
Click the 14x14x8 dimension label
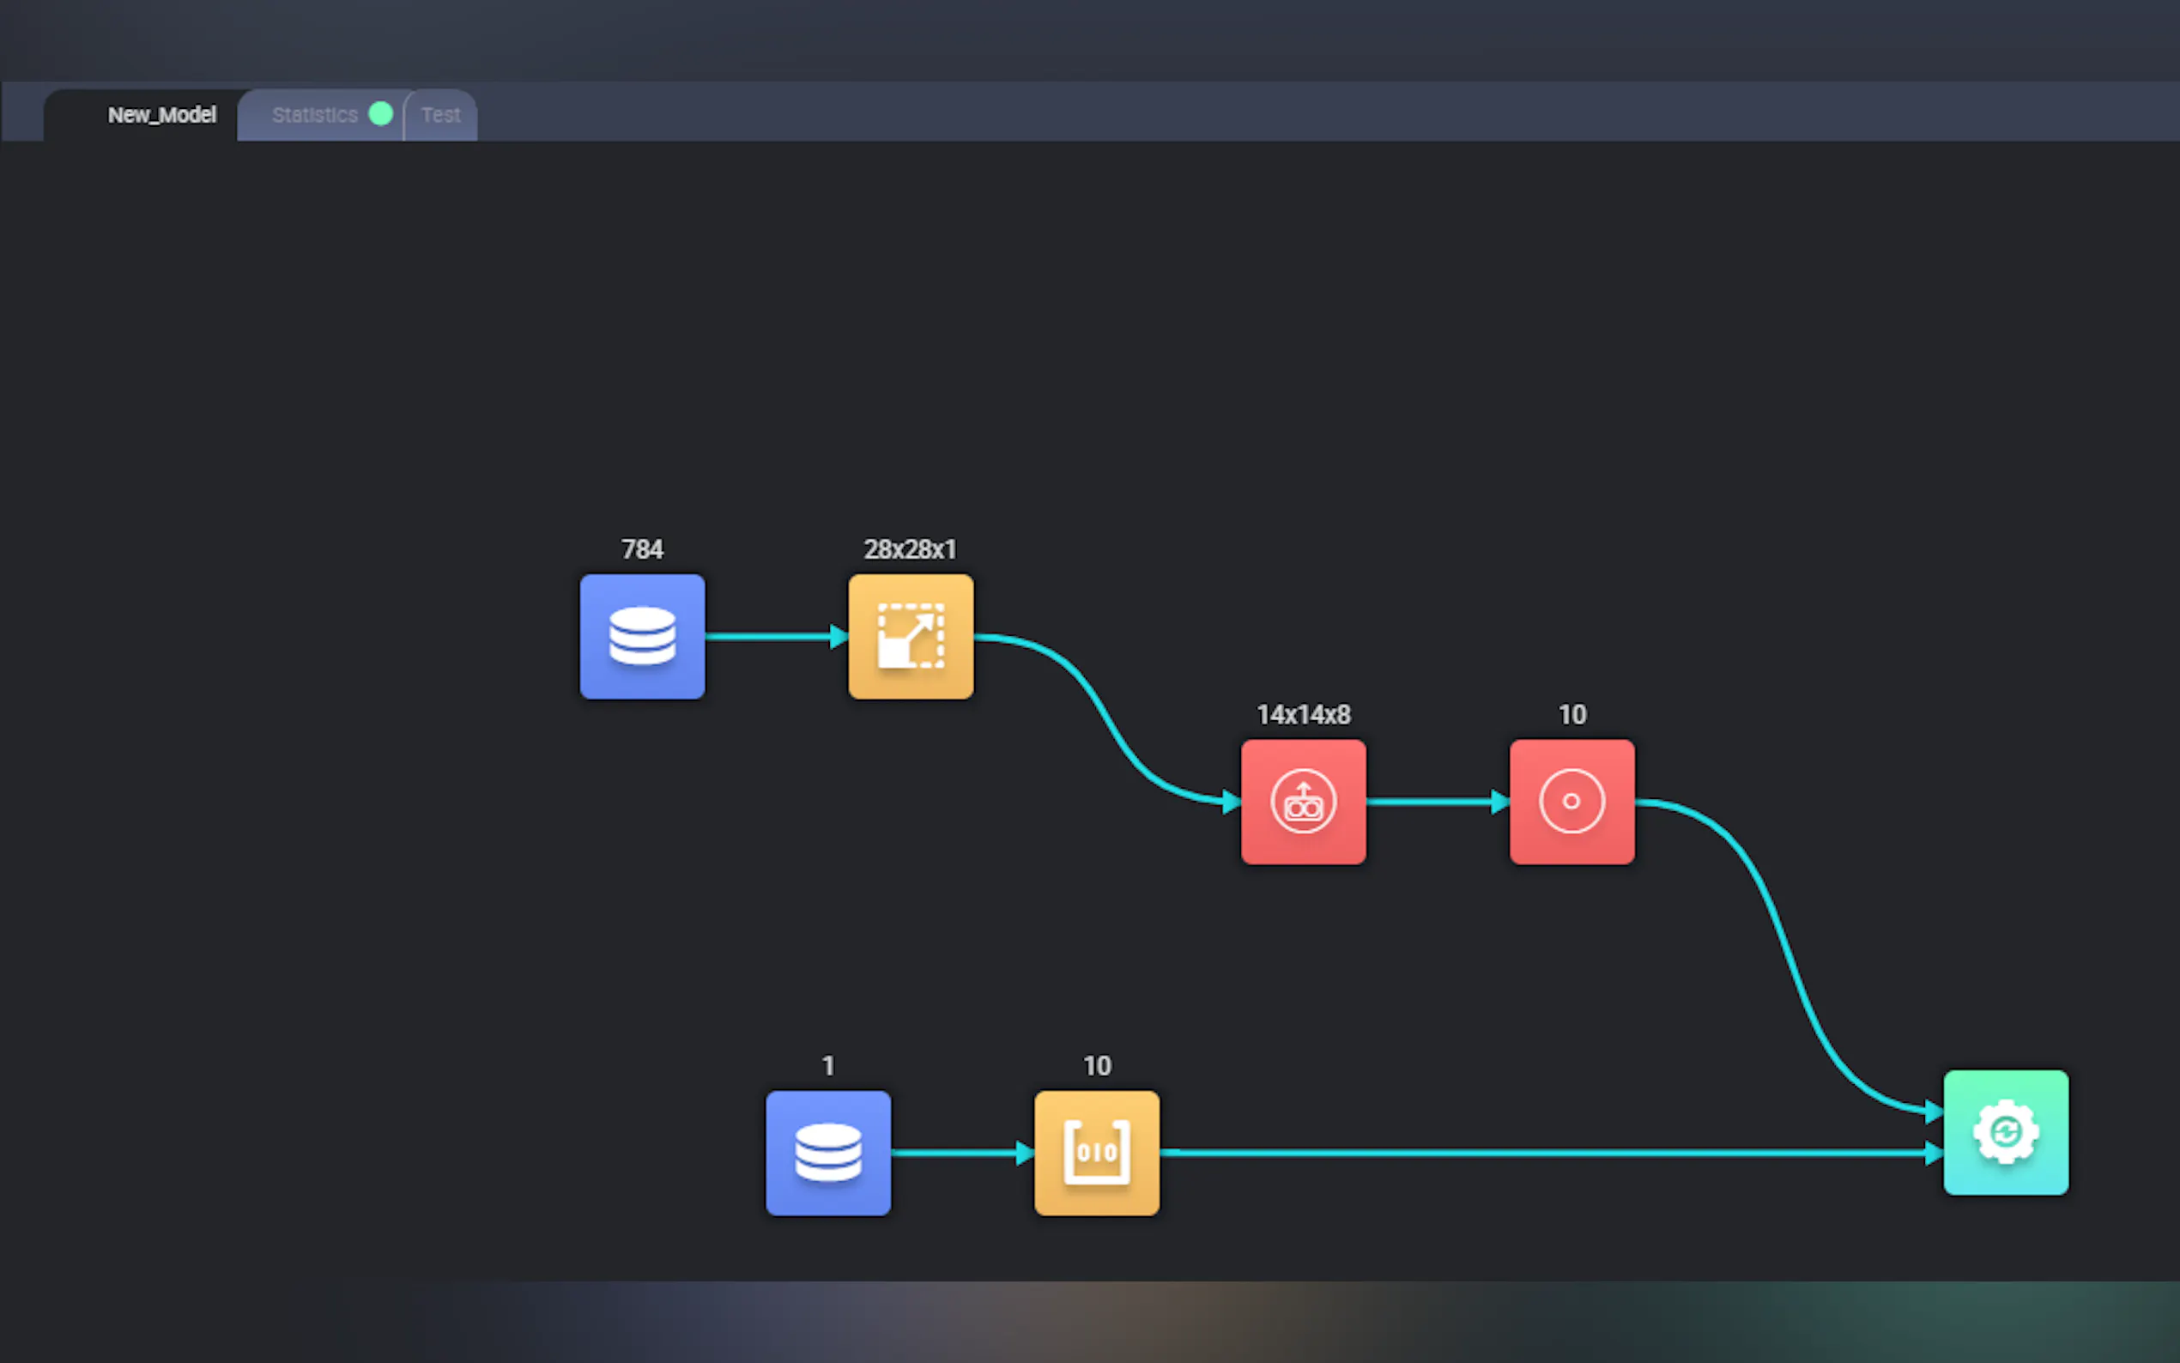[x=1302, y=715]
